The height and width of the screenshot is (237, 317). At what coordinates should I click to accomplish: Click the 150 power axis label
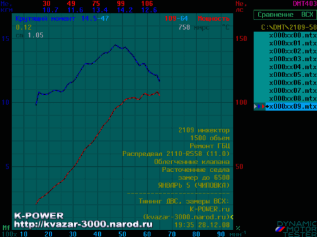(241, 39)
